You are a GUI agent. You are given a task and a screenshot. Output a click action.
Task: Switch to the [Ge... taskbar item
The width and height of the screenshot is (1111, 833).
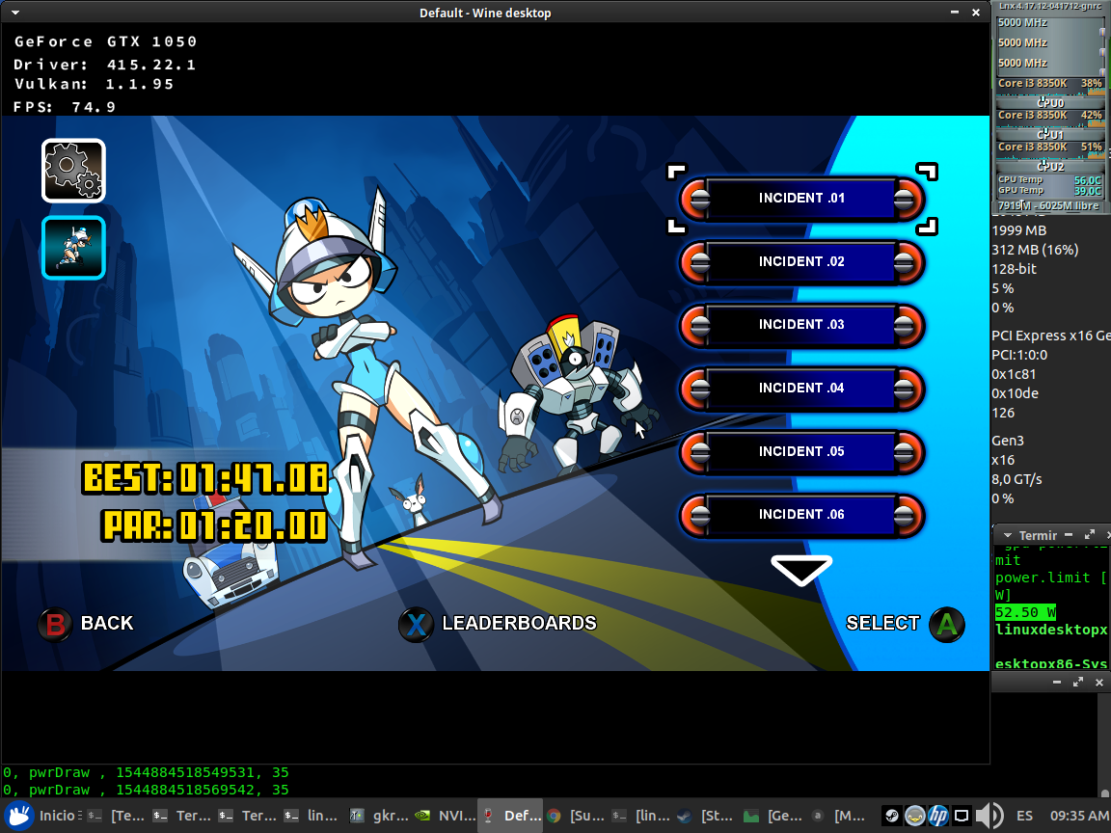(772, 816)
